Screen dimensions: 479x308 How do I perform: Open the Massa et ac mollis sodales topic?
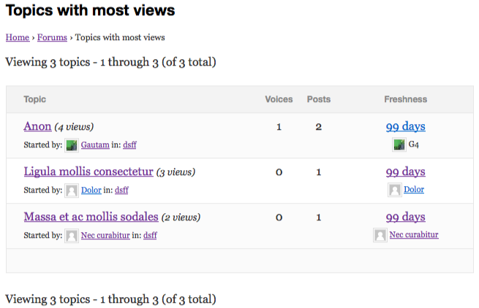tap(91, 217)
